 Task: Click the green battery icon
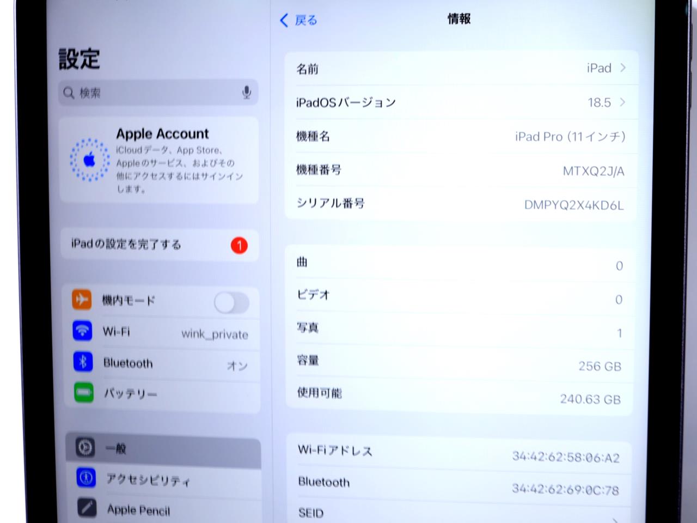[x=84, y=392]
